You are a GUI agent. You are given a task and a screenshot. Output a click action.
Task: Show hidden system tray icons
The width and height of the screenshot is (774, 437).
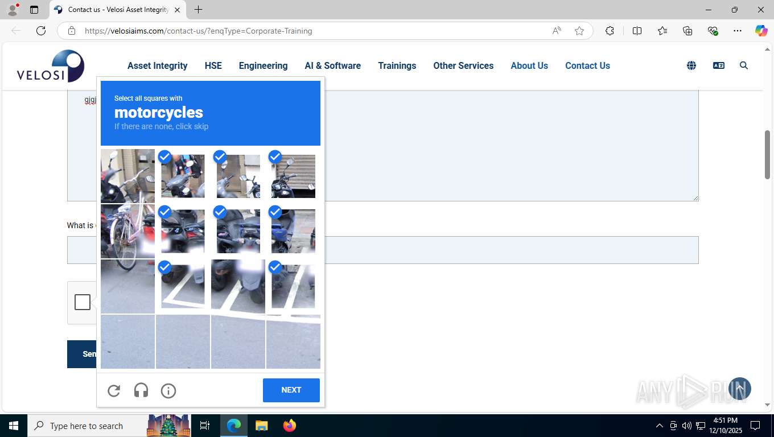click(x=659, y=426)
